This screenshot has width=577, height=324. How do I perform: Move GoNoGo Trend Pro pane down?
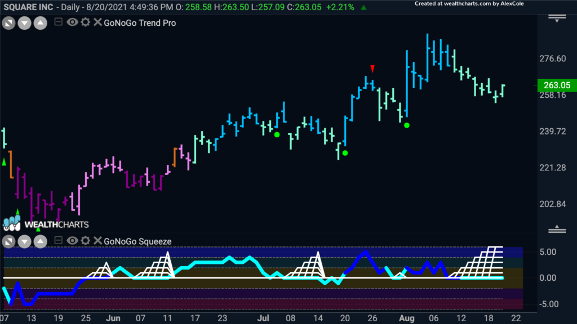click(x=24, y=24)
